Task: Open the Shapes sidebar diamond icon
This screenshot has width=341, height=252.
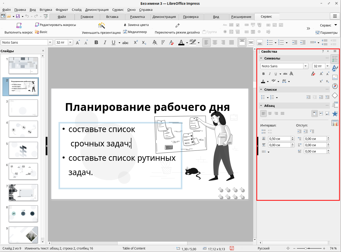Action: [x=335, y=95]
